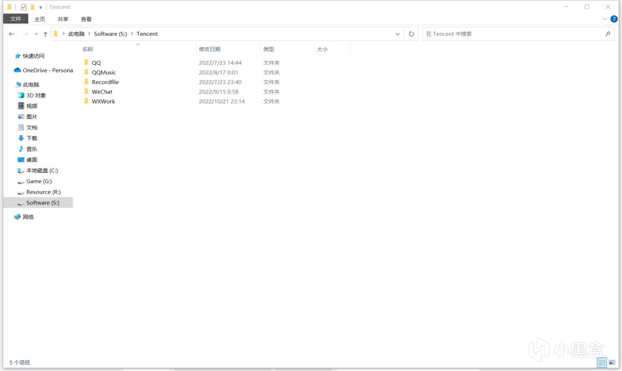This screenshot has height=371, width=622.
Task: Click the folder icon in the address bar
Action: pyautogui.click(x=56, y=34)
